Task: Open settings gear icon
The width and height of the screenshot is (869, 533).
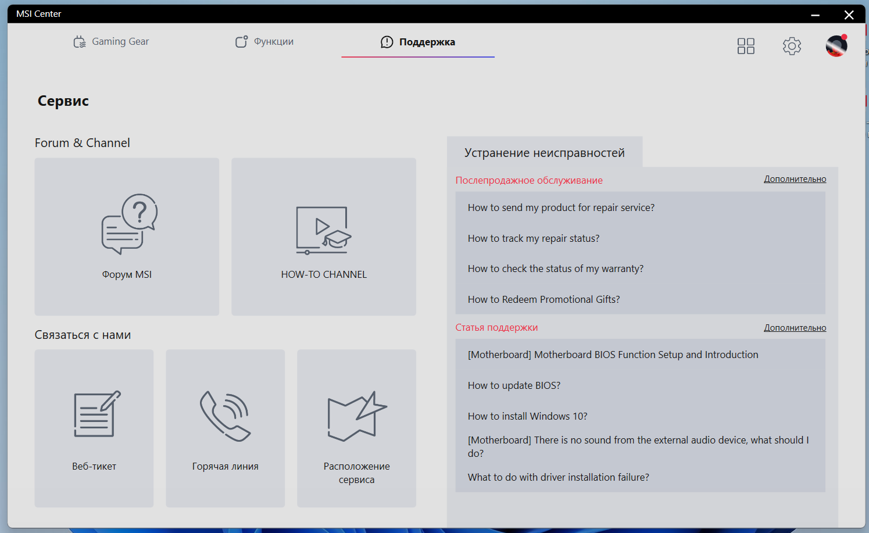Action: (792, 46)
